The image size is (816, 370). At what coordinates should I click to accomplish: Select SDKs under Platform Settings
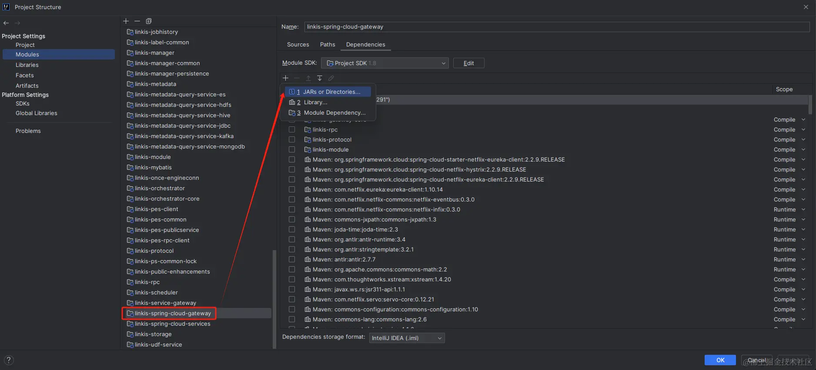click(23, 104)
